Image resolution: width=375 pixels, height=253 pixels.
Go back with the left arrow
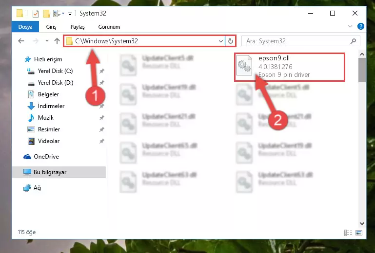21,41
